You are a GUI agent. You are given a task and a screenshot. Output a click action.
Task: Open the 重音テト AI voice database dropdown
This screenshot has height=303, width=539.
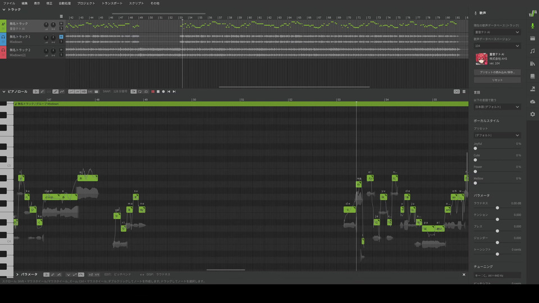pos(497,33)
